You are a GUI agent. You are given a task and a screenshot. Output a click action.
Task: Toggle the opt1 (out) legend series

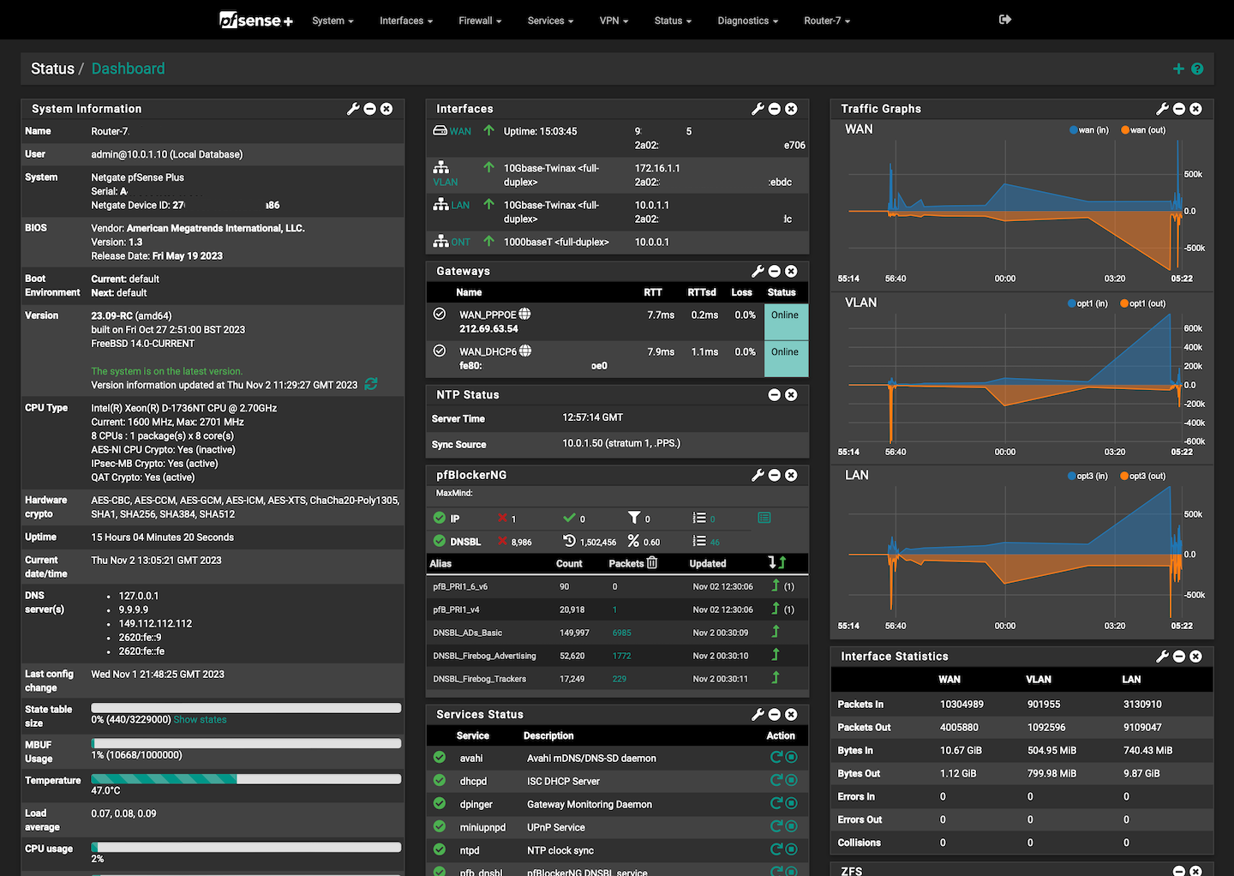[x=1143, y=303]
